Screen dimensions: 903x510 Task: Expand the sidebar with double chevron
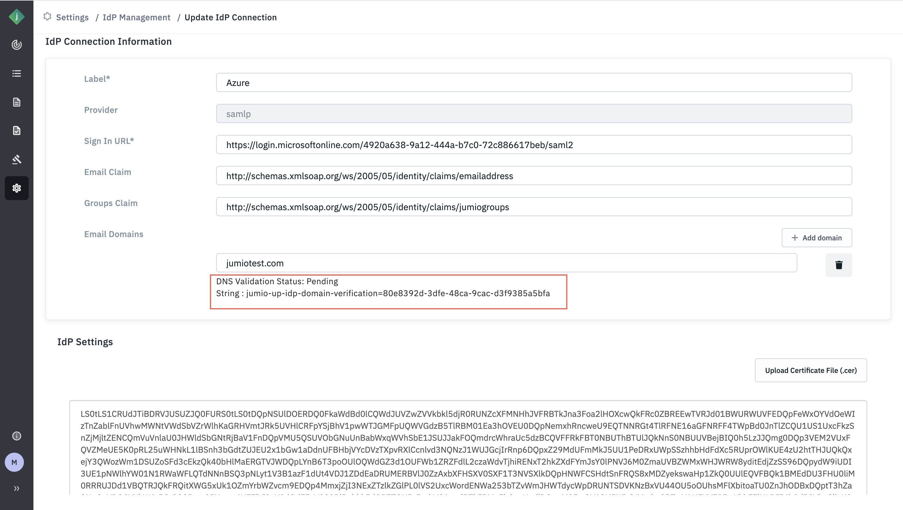click(x=16, y=488)
